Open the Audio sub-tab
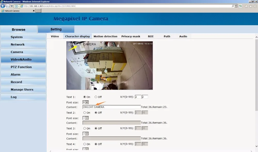 [x=183, y=37]
